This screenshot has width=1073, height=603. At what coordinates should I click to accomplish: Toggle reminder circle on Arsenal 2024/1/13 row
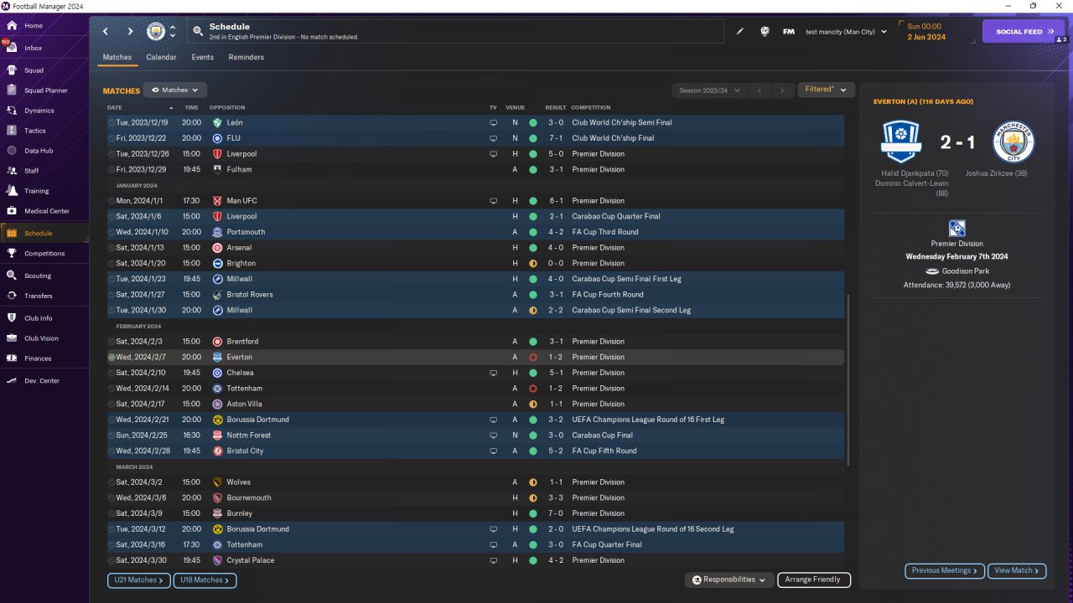tap(111, 248)
